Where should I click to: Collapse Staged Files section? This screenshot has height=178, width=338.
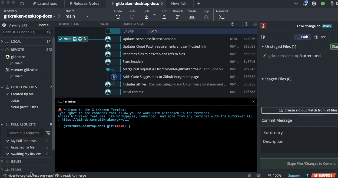[263, 79]
